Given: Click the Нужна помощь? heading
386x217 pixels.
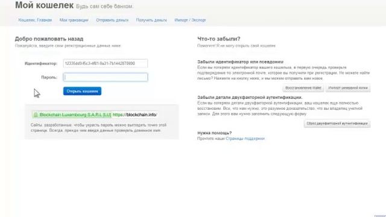Looking at the screenshot, I should click(x=215, y=133).
